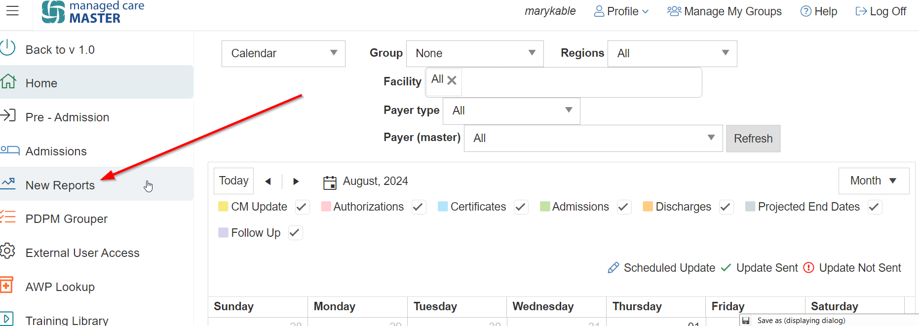Click the orange Discharges swatch
The height and width of the screenshot is (326, 919).
click(x=648, y=206)
